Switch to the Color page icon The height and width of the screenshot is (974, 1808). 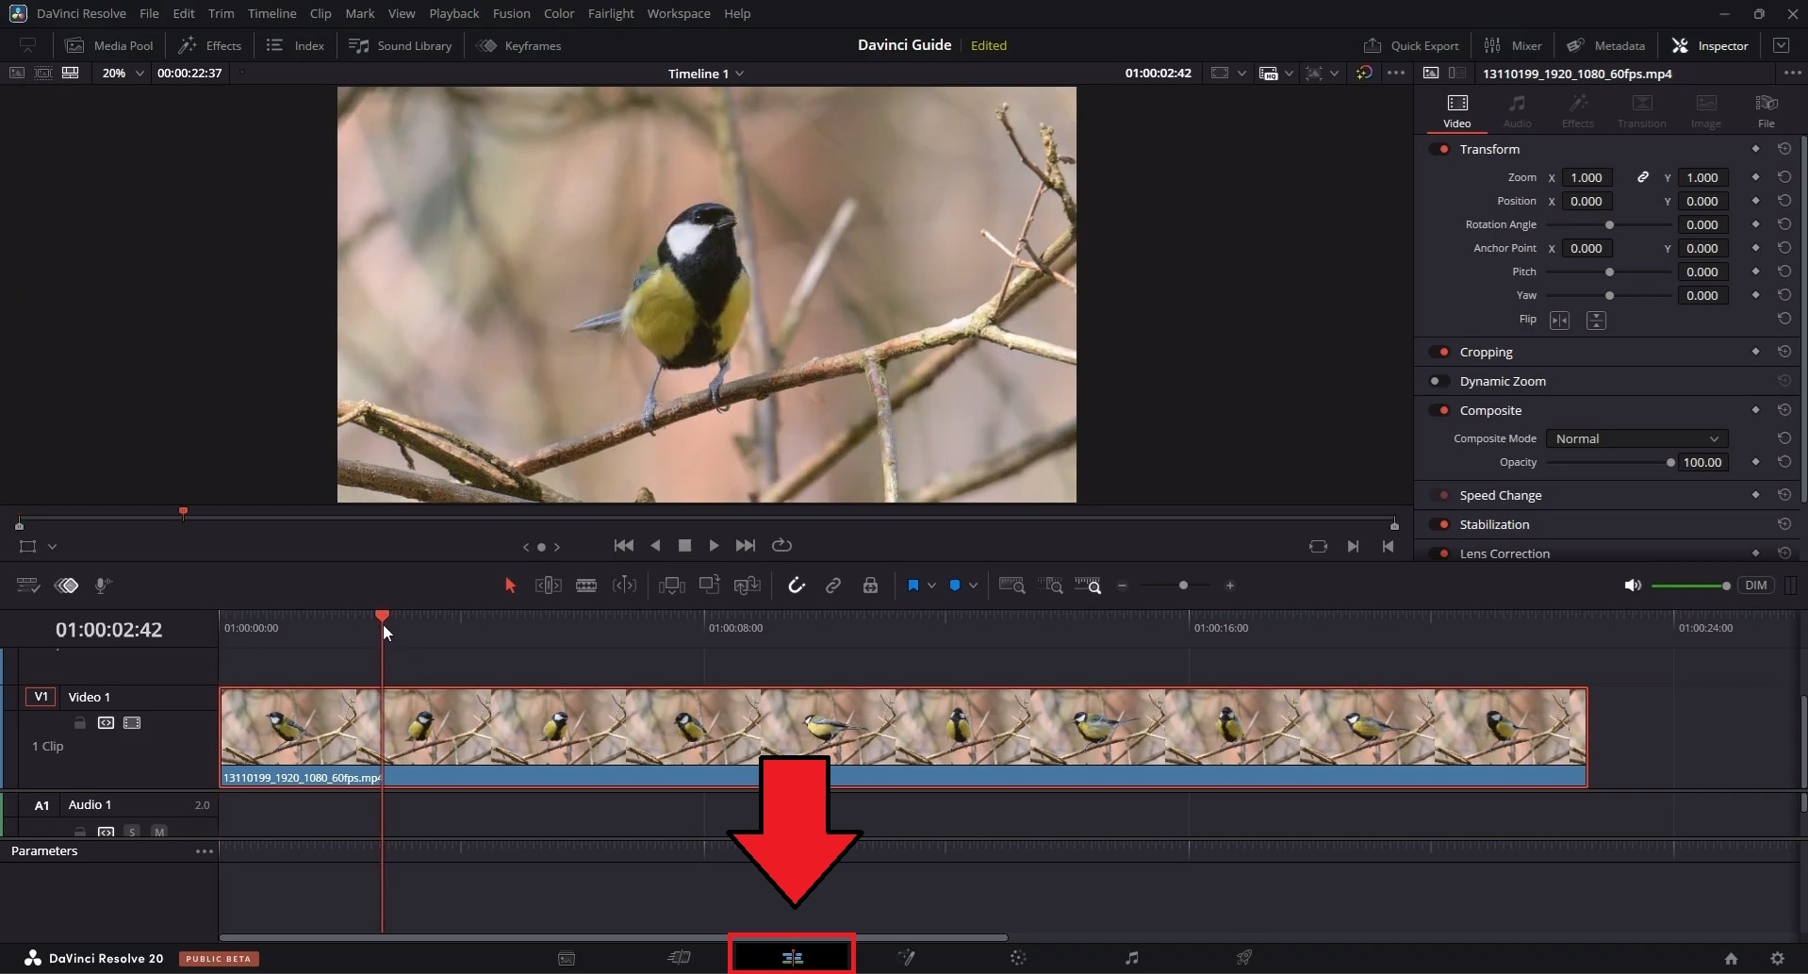(1018, 958)
